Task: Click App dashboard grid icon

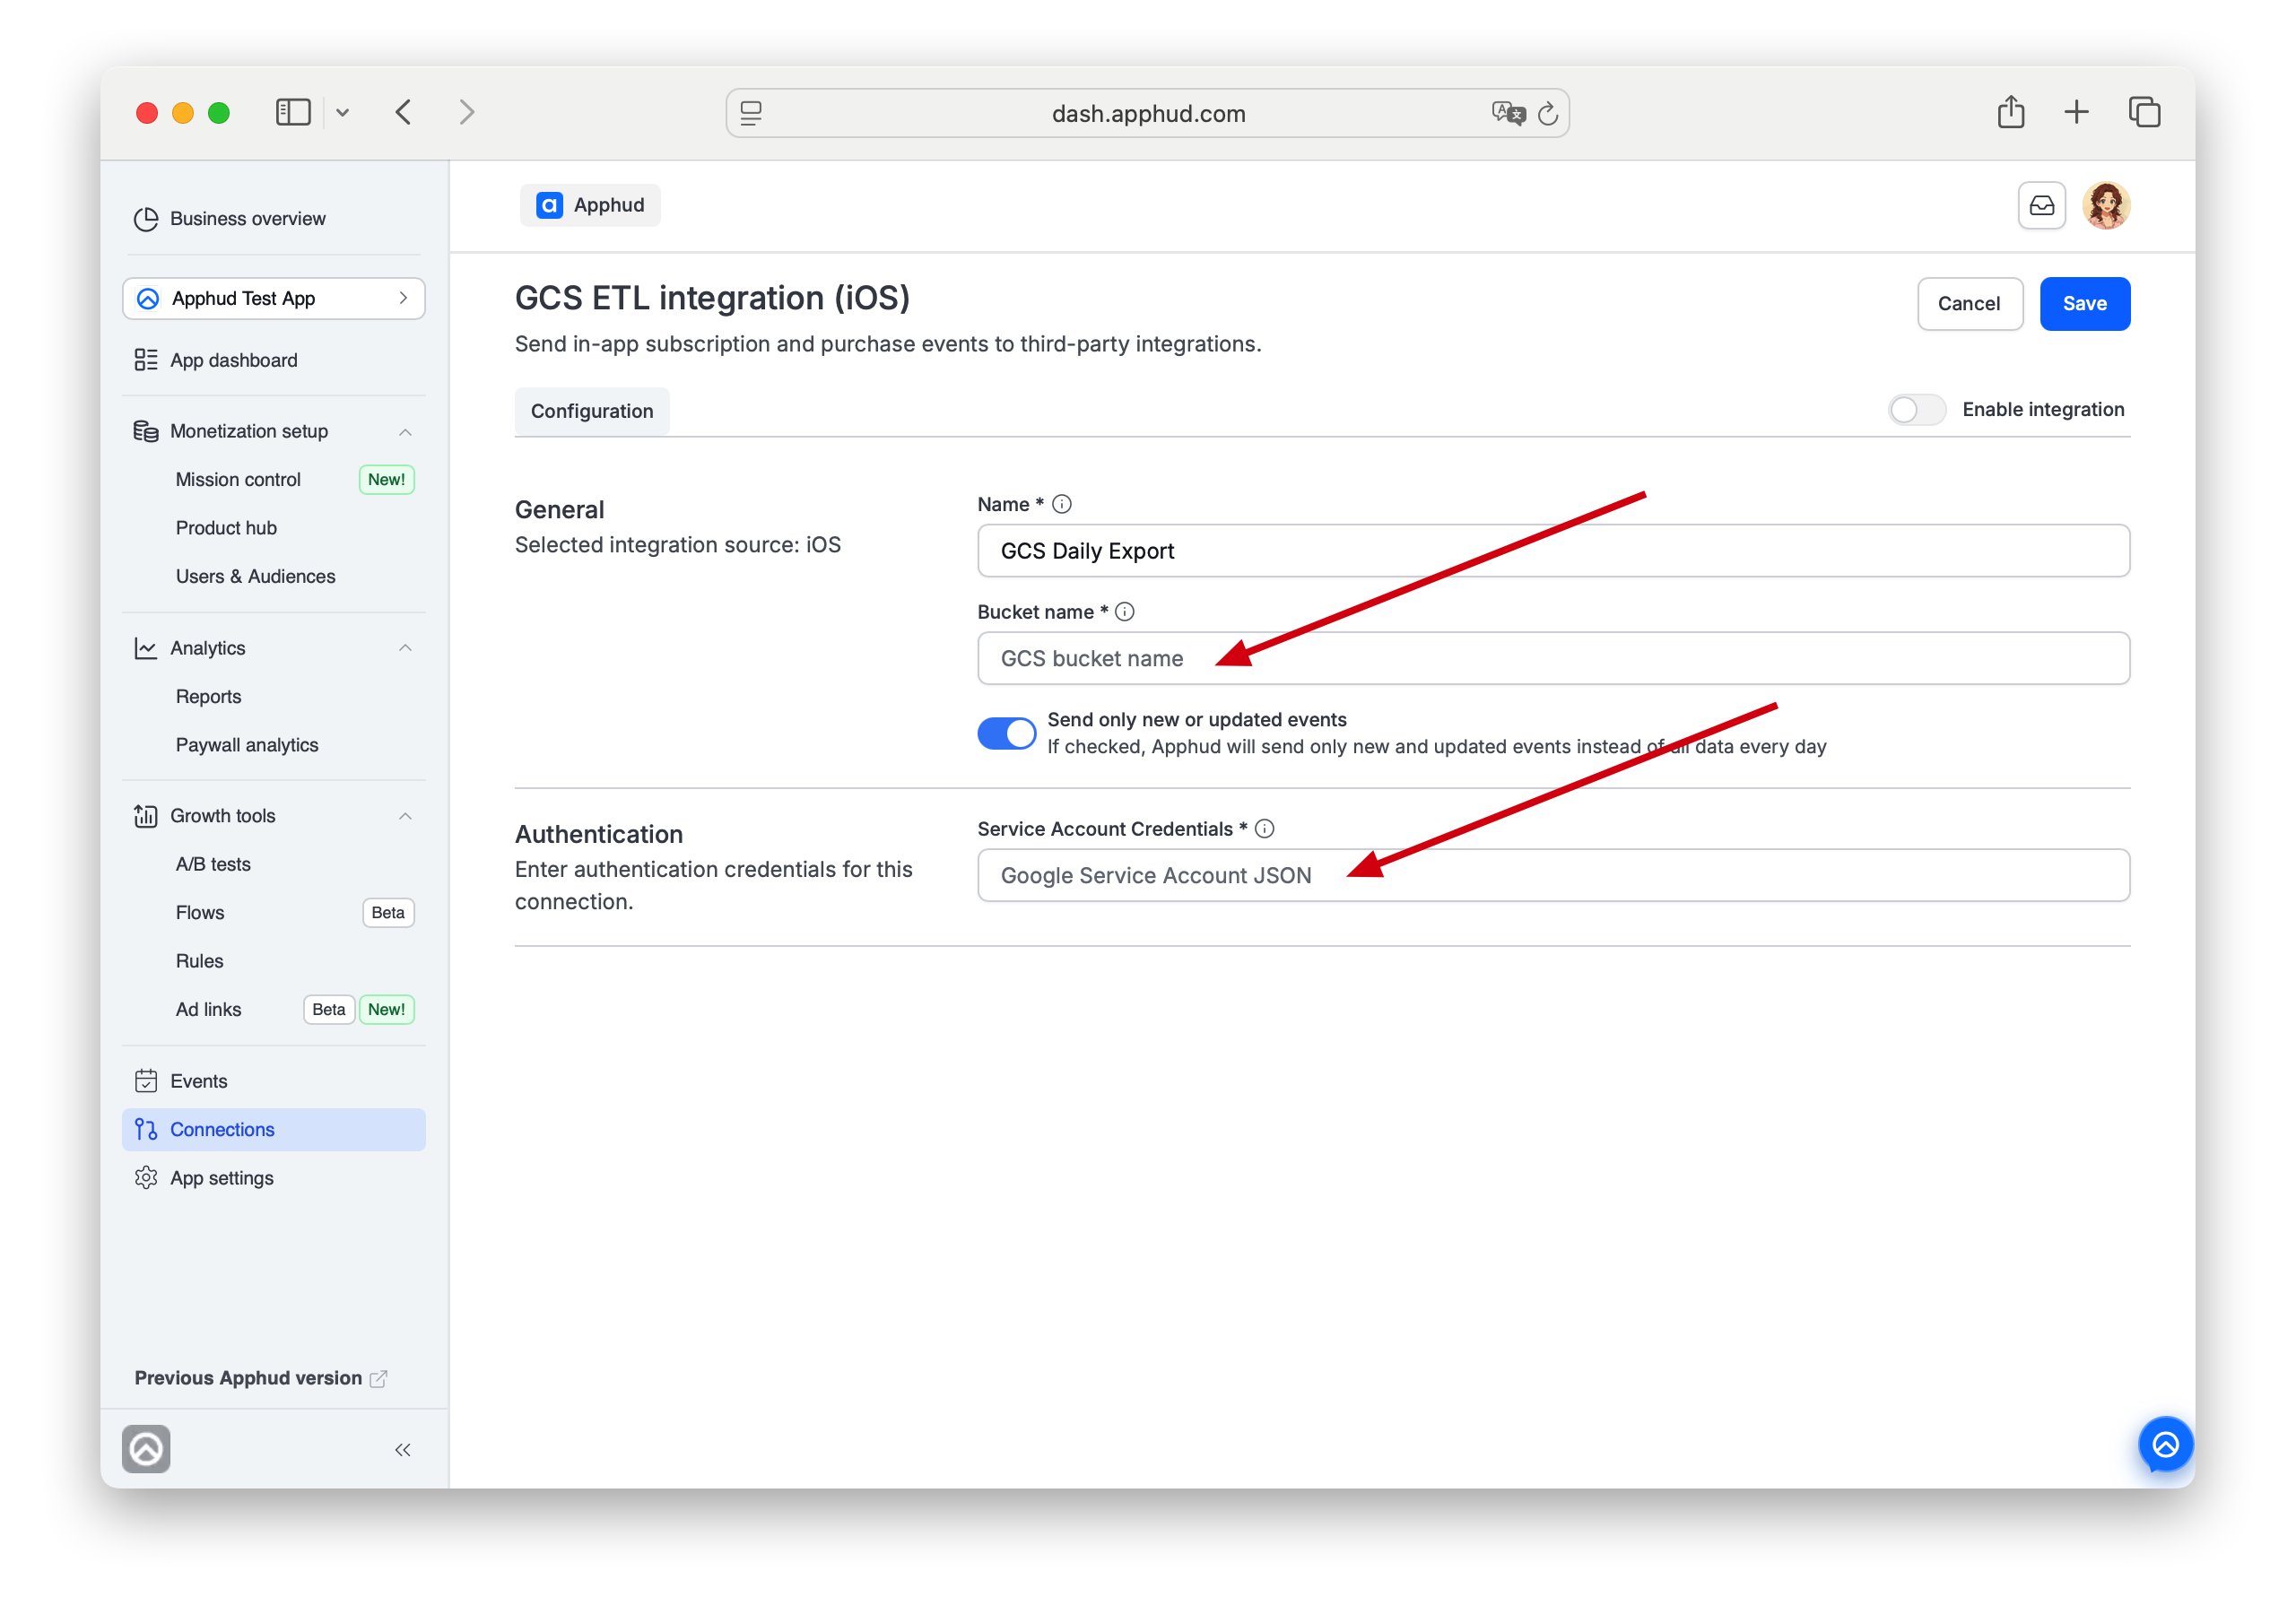Action: 146,360
